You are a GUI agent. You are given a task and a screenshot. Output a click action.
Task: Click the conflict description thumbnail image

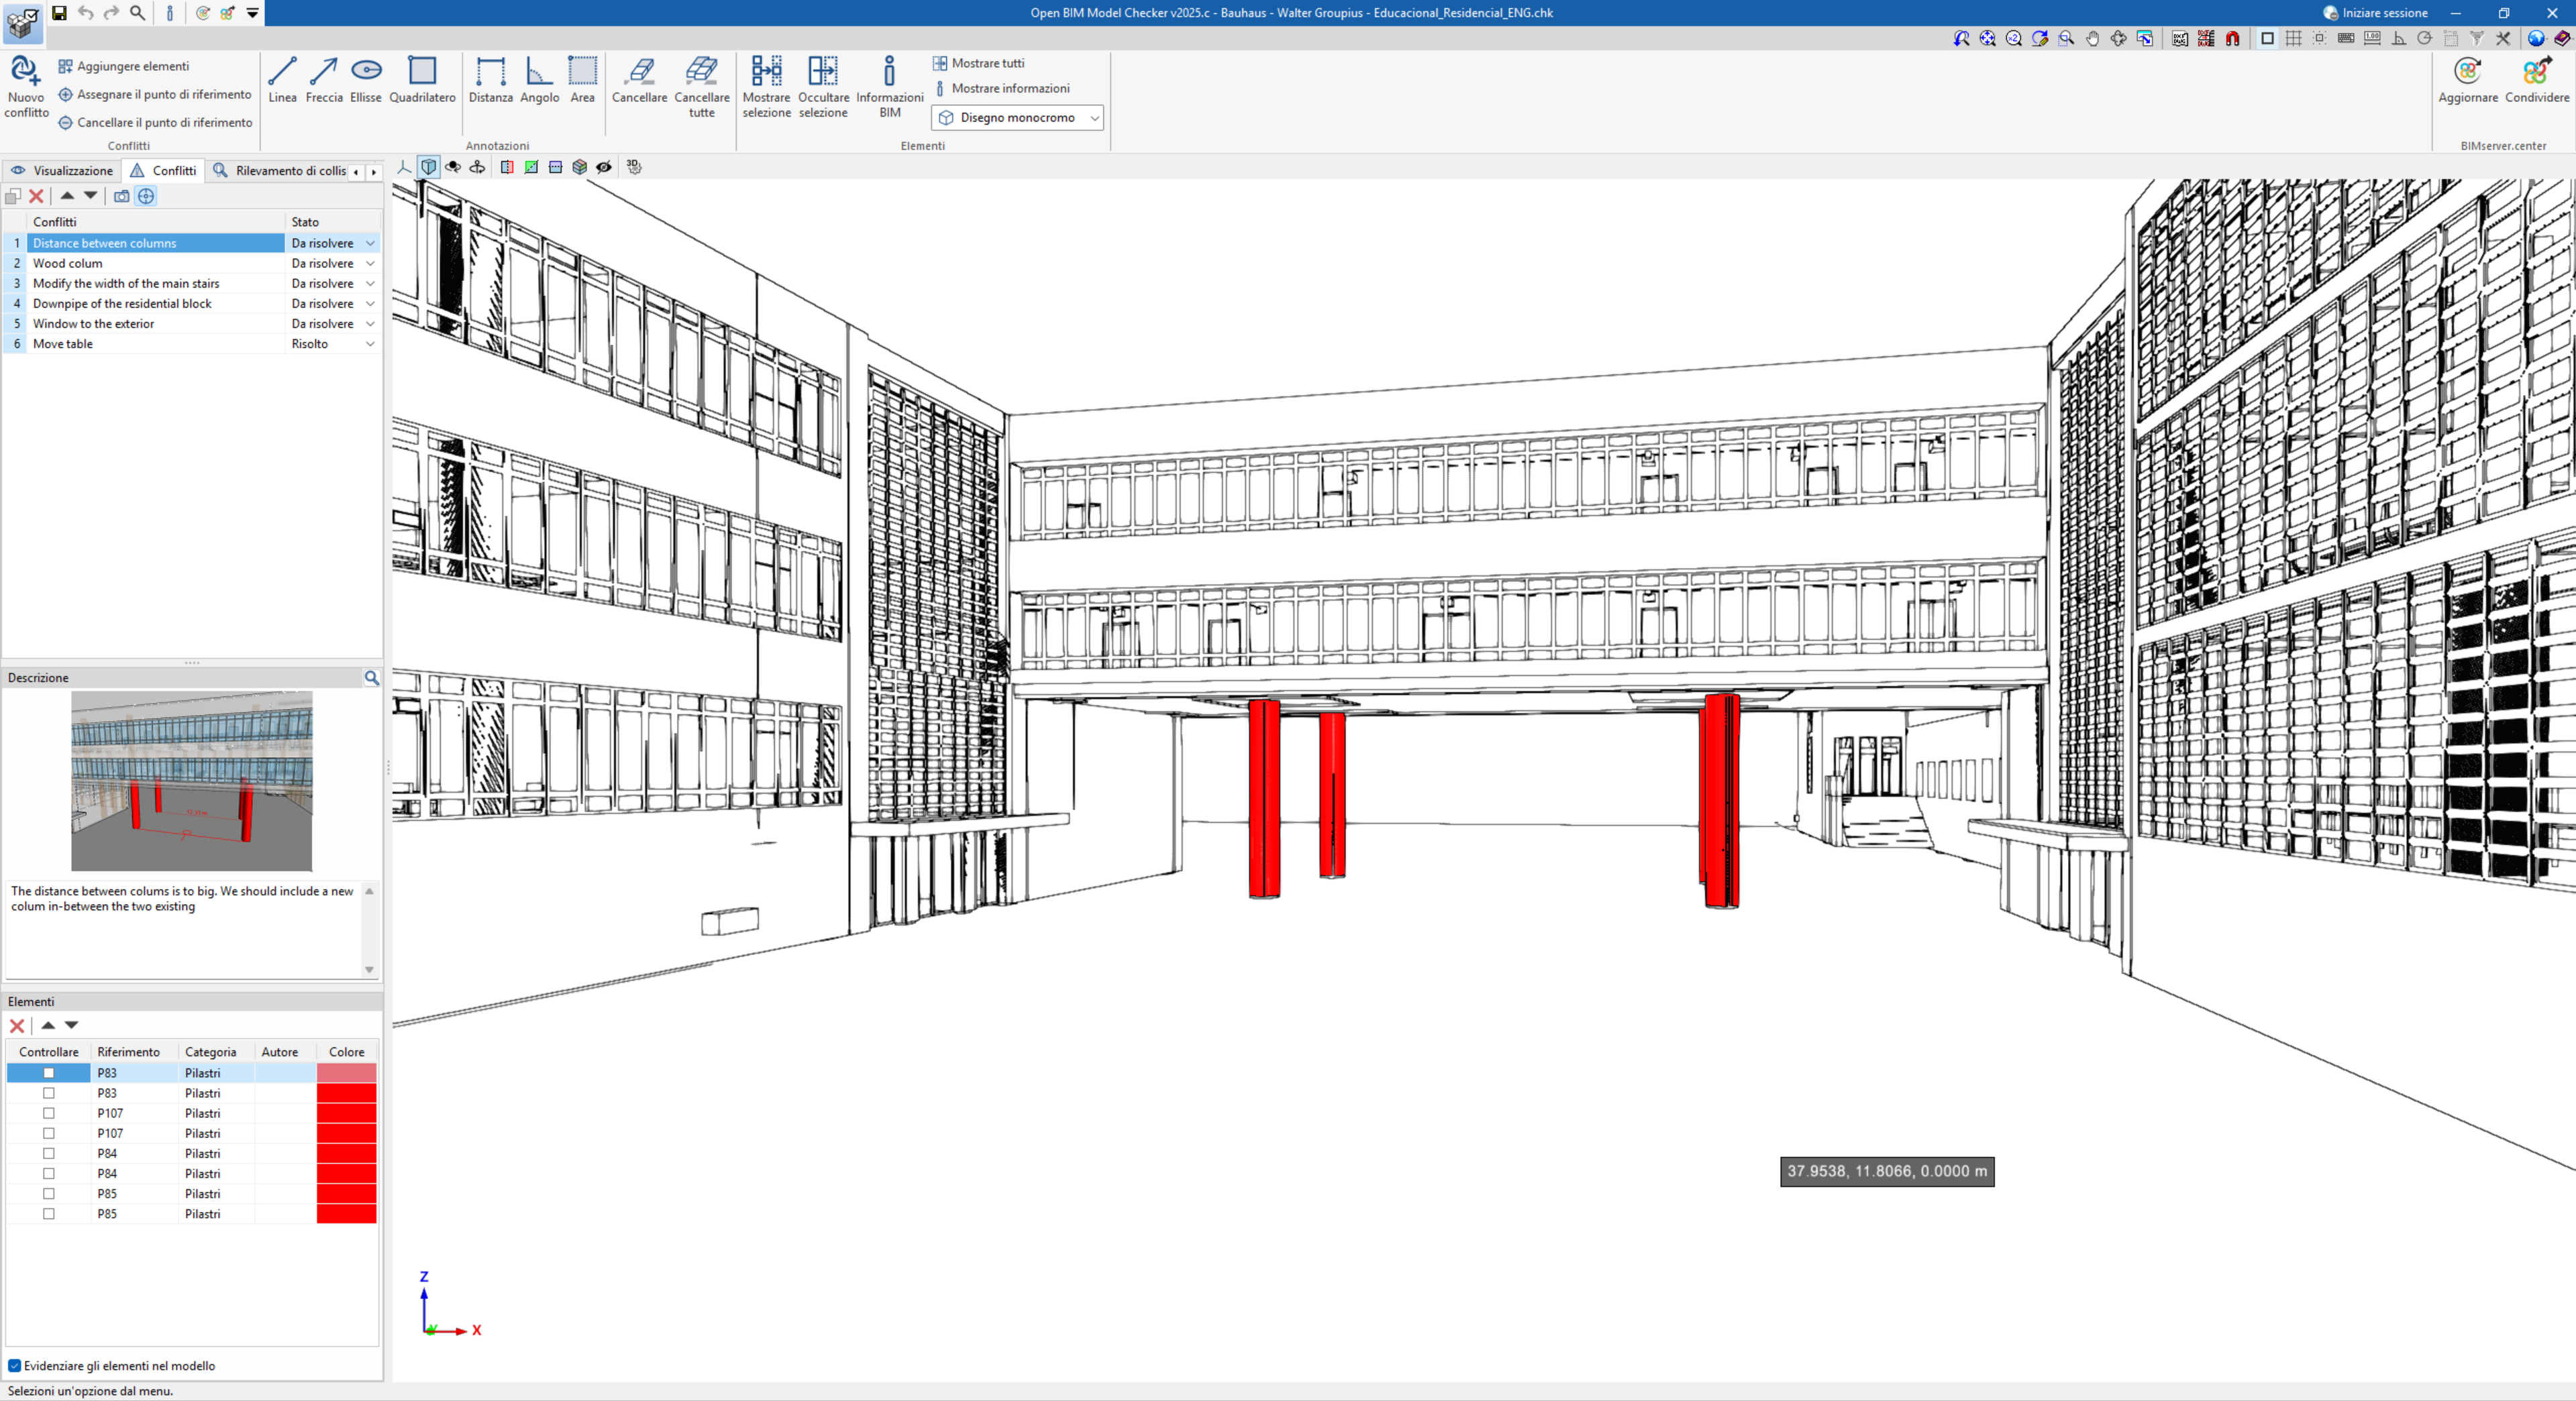(191, 781)
